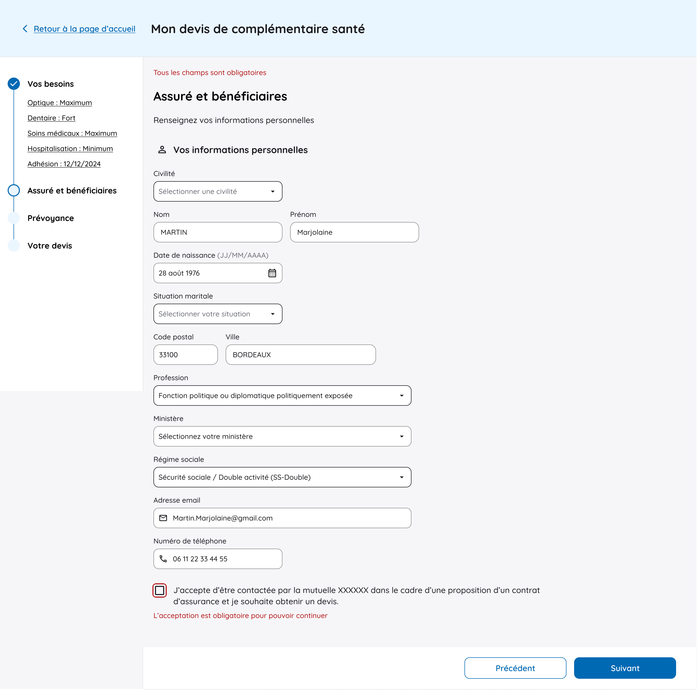698x691 pixels.
Task: Click the Prévoyance step circle indicator
Action: pos(14,218)
